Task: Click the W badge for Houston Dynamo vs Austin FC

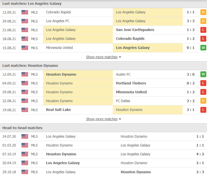Action: (203, 74)
